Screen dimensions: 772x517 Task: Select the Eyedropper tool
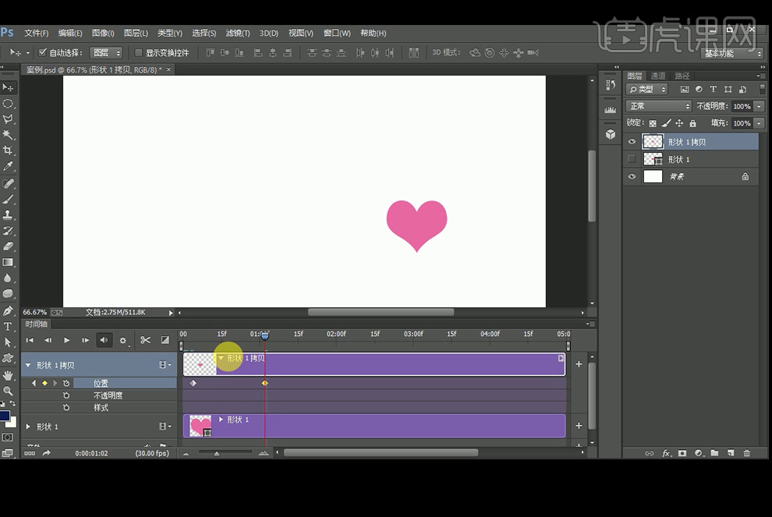8,167
